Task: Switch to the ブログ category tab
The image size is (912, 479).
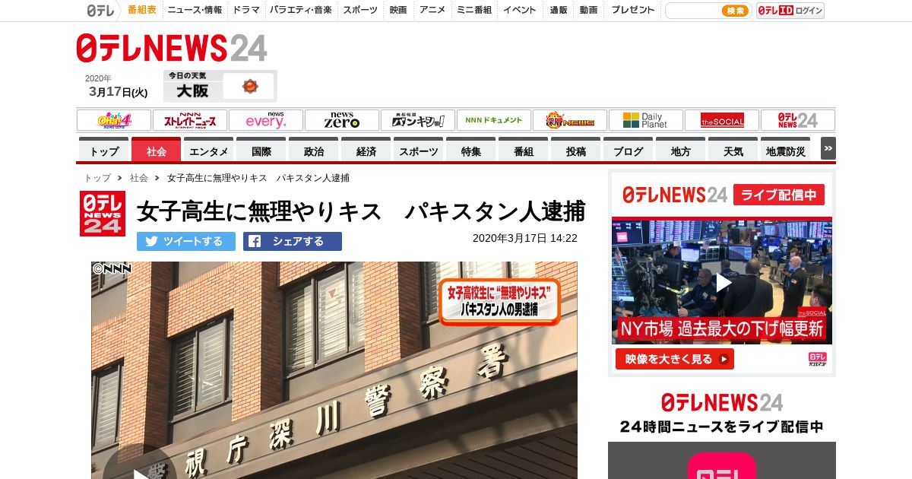Action: click(x=629, y=150)
